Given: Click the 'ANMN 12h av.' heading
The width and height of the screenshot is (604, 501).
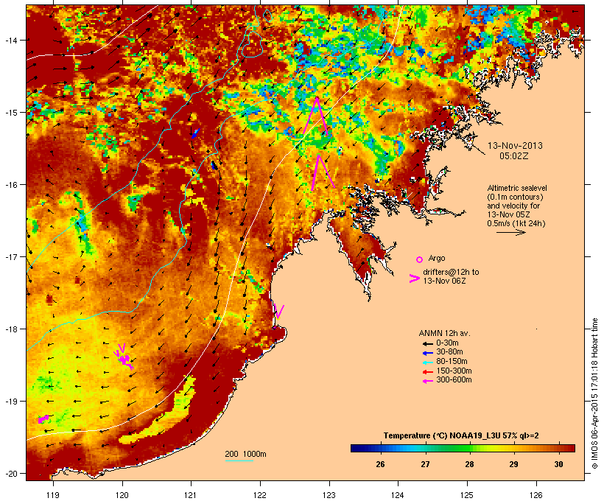Looking at the screenshot, I should 444,333.
